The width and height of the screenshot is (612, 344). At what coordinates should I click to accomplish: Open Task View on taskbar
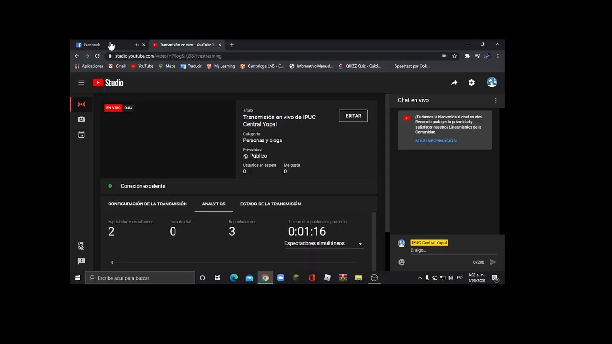(218, 278)
